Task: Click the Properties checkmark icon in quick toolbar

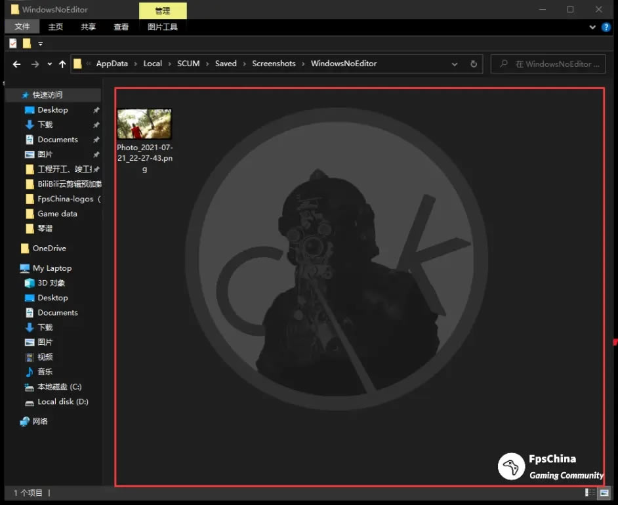Action: (x=13, y=43)
